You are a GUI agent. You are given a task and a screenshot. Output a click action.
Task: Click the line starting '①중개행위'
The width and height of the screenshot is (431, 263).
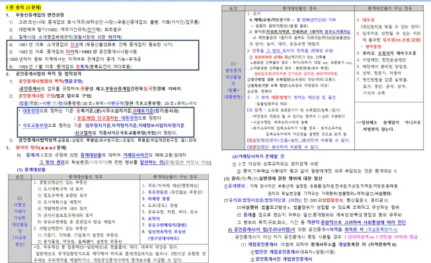pos(311,186)
